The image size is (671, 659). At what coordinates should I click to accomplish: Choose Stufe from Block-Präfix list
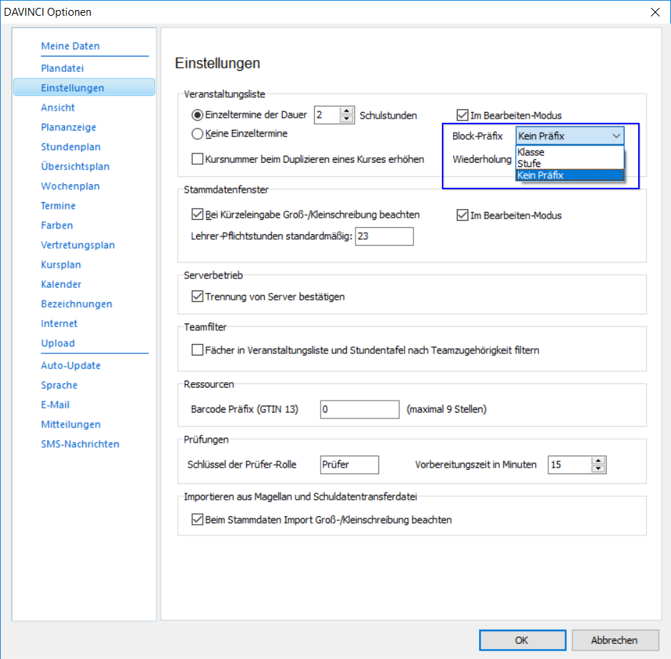pyautogui.click(x=570, y=164)
